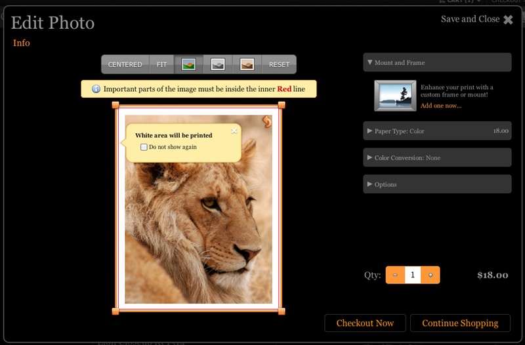
Task: Close the 'White area will be printed' tooltip
Action: (x=234, y=131)
